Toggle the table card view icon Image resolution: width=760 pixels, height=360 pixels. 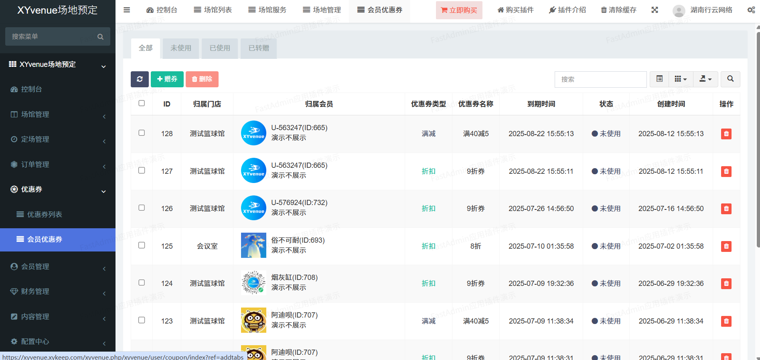(659, 79)
